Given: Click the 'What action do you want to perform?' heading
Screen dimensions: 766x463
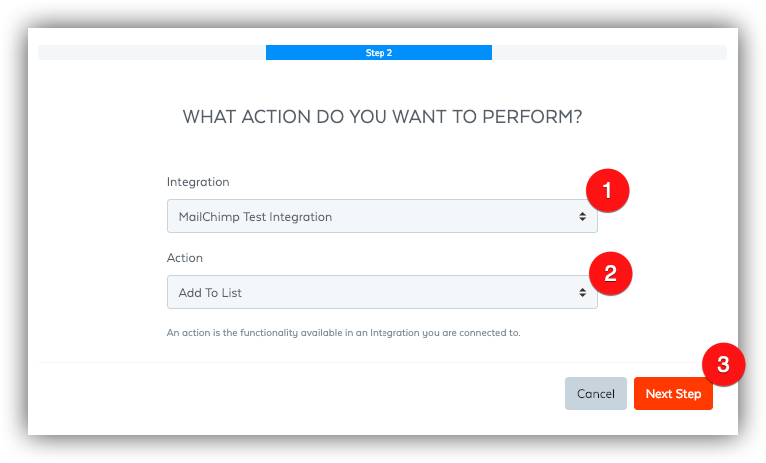Looking at the screenshot, I should click(383, 117).
